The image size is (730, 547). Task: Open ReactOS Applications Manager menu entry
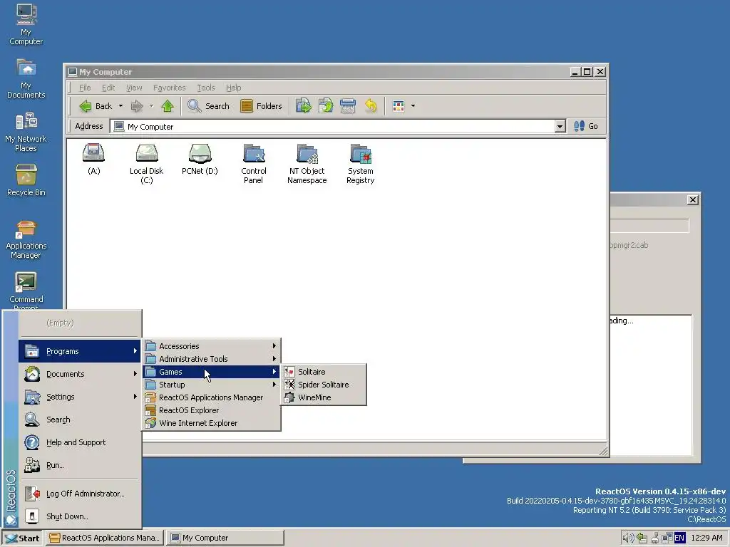coord(211,397)
